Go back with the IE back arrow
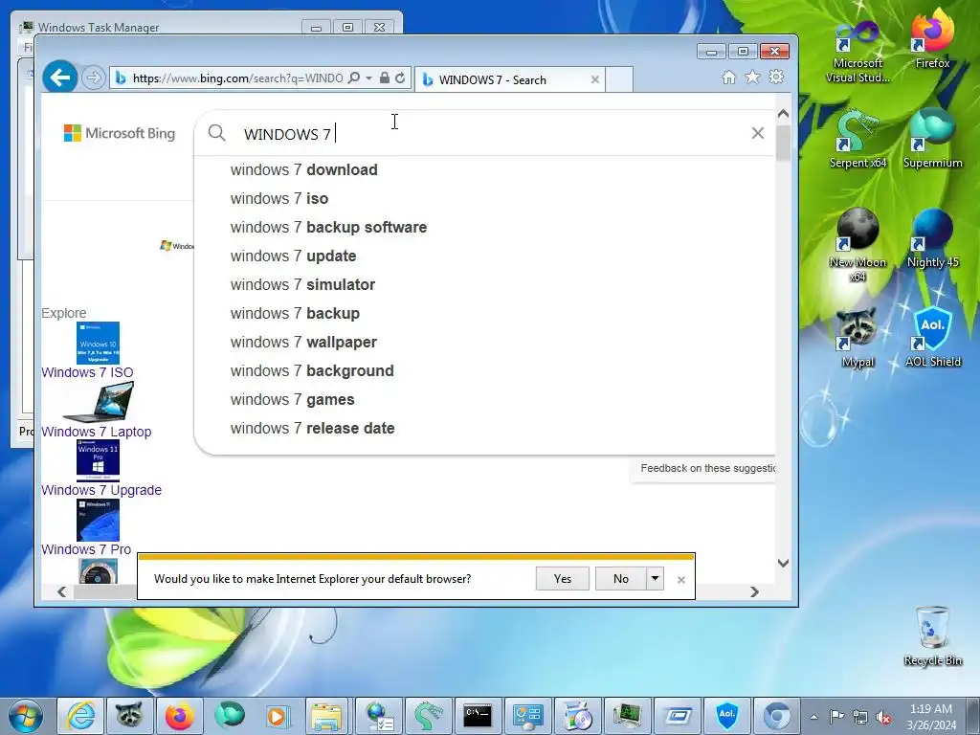 [60, 78]
